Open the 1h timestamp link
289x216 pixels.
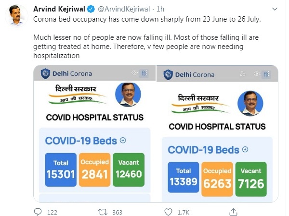point(160,9)
